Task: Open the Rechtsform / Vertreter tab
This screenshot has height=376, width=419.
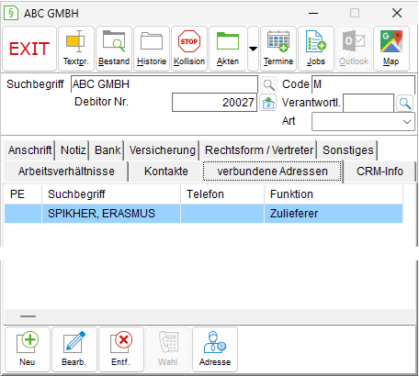Action: point(259,150)
